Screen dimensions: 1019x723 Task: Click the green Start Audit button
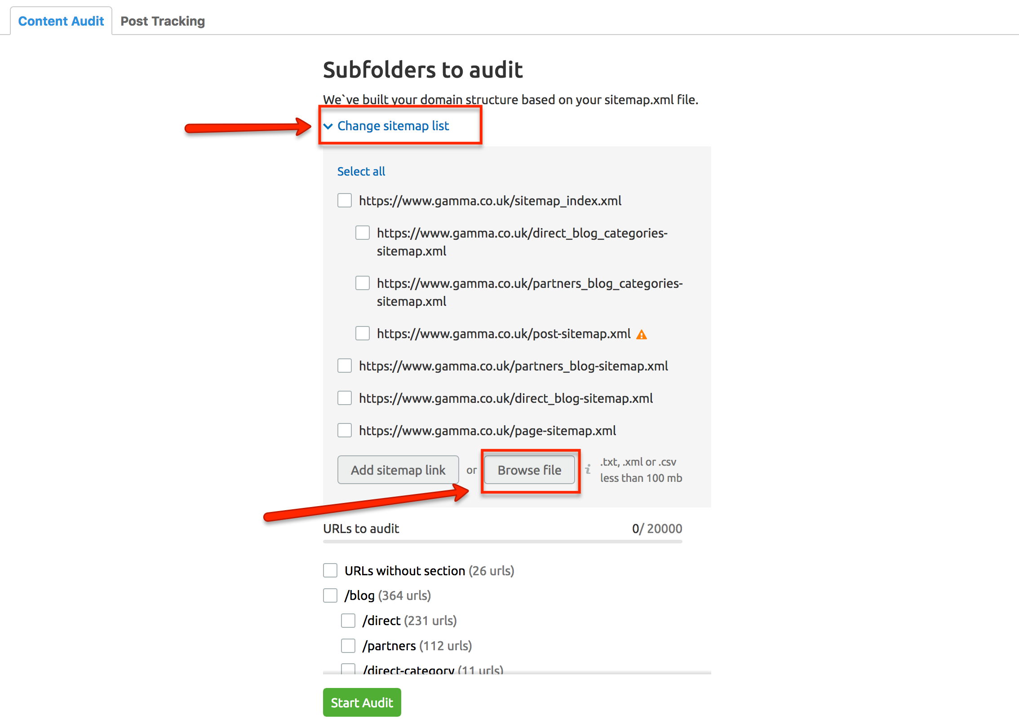coord(362,702)
